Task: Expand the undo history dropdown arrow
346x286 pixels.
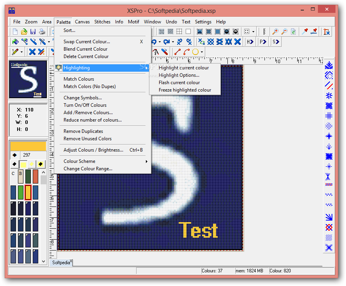Action: [x=160, y=42]
